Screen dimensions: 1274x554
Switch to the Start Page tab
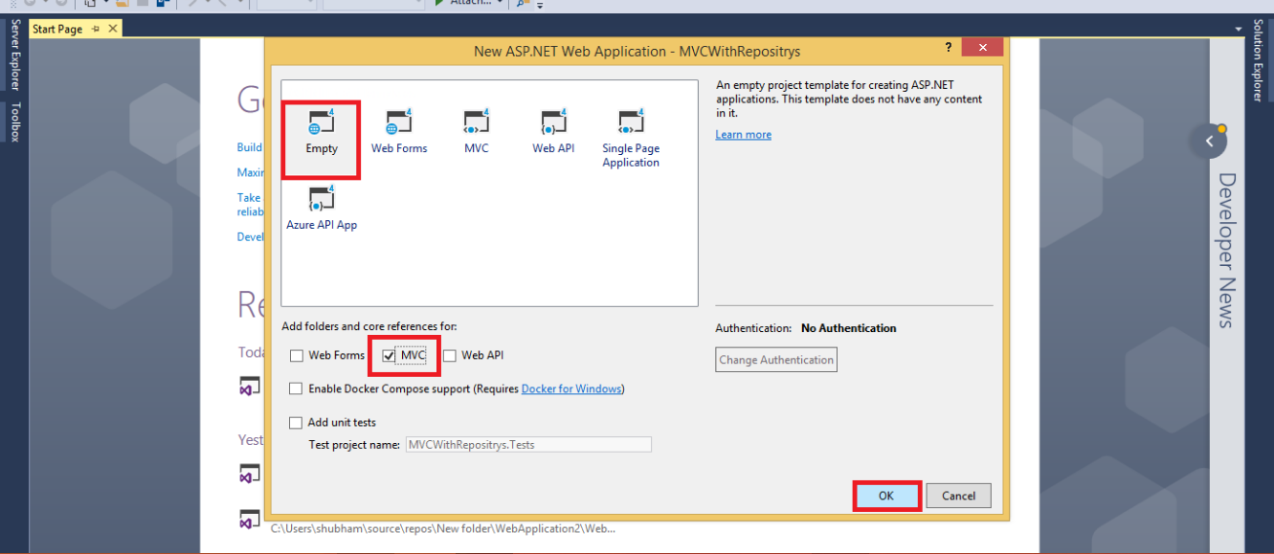point(57,29)
